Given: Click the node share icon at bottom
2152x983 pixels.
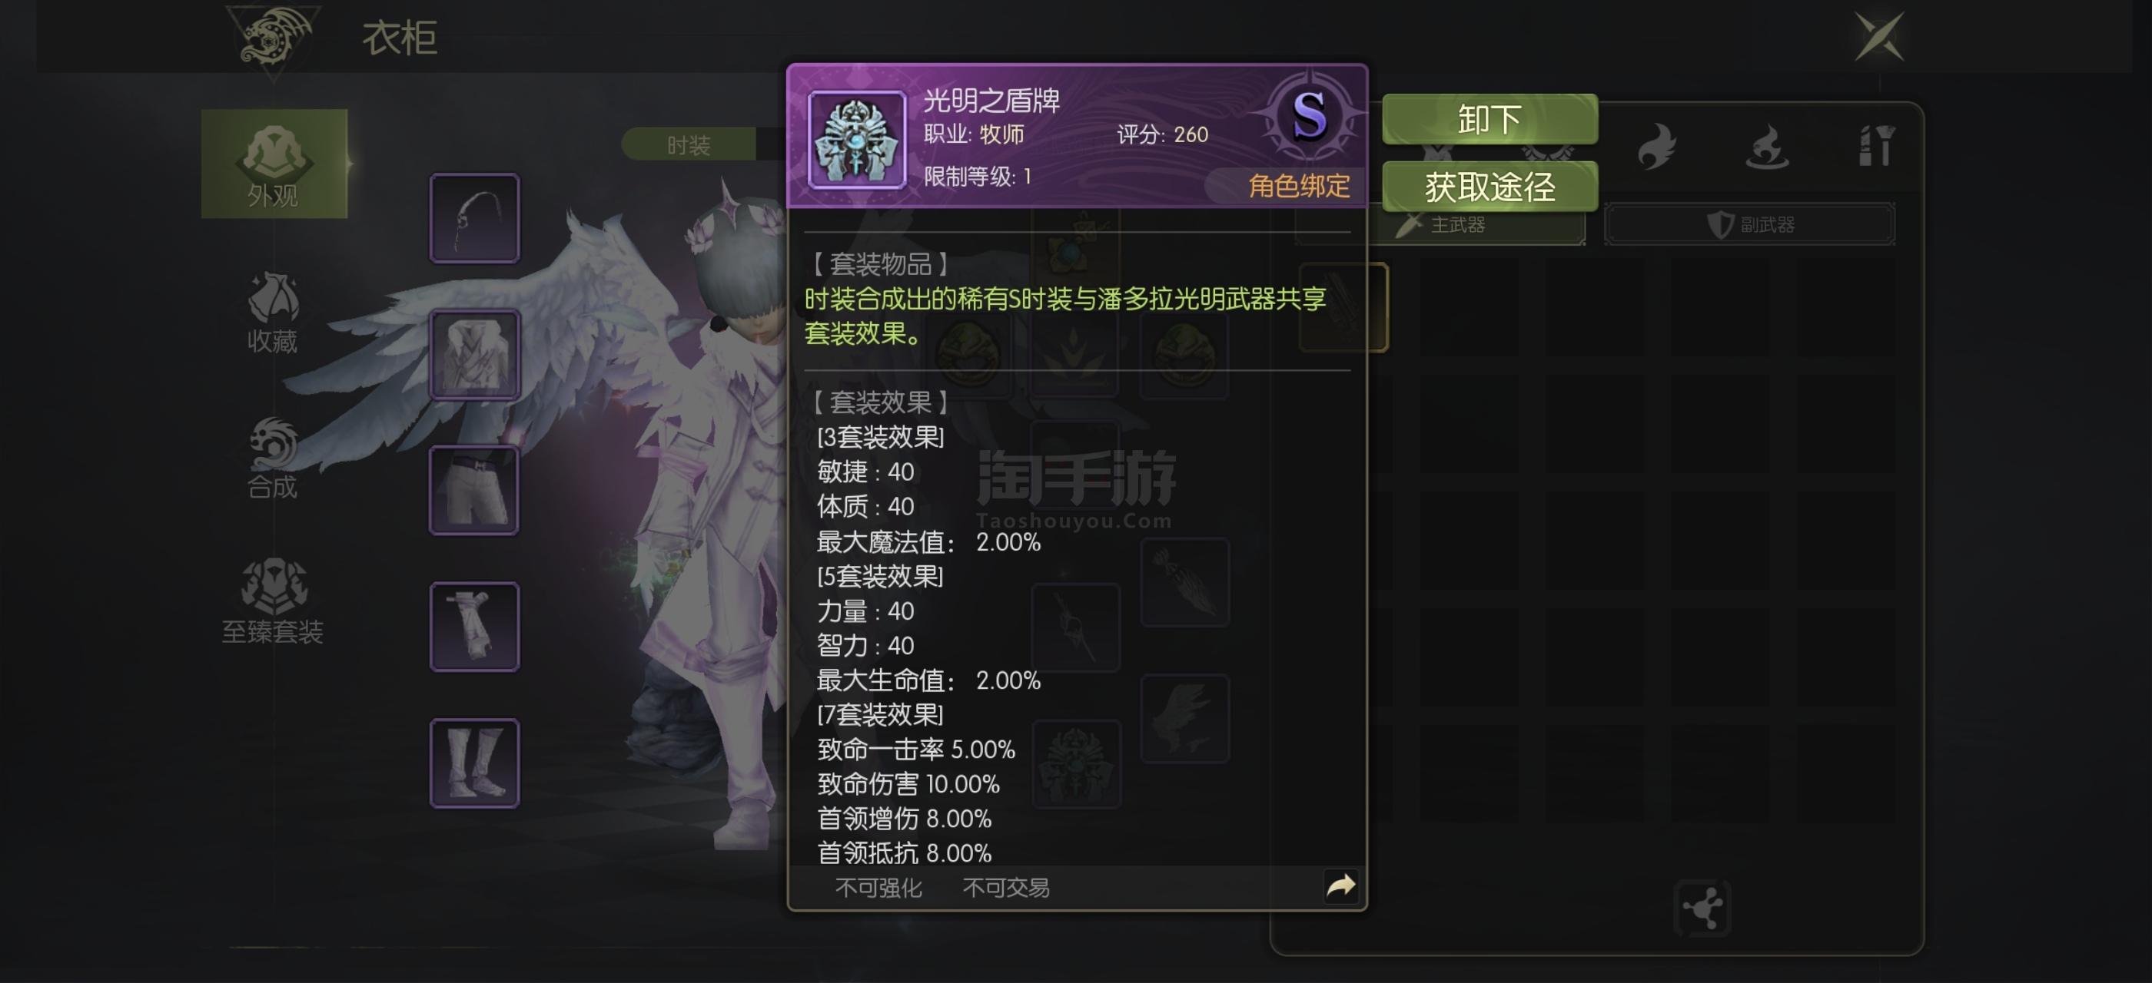Looking at the screenshot, I should (1702, 908).
